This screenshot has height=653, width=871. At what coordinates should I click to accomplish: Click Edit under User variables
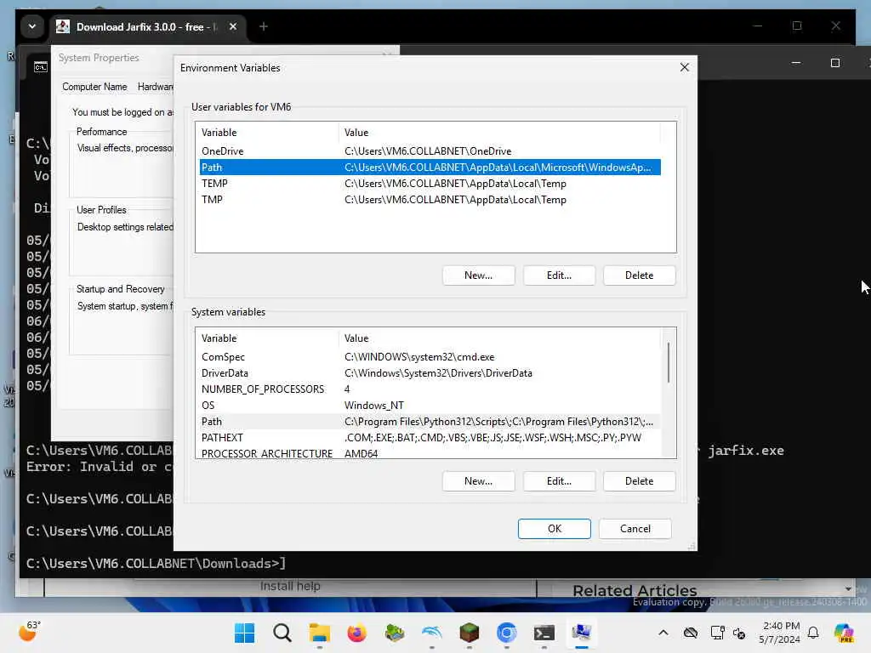click(559, 275)
